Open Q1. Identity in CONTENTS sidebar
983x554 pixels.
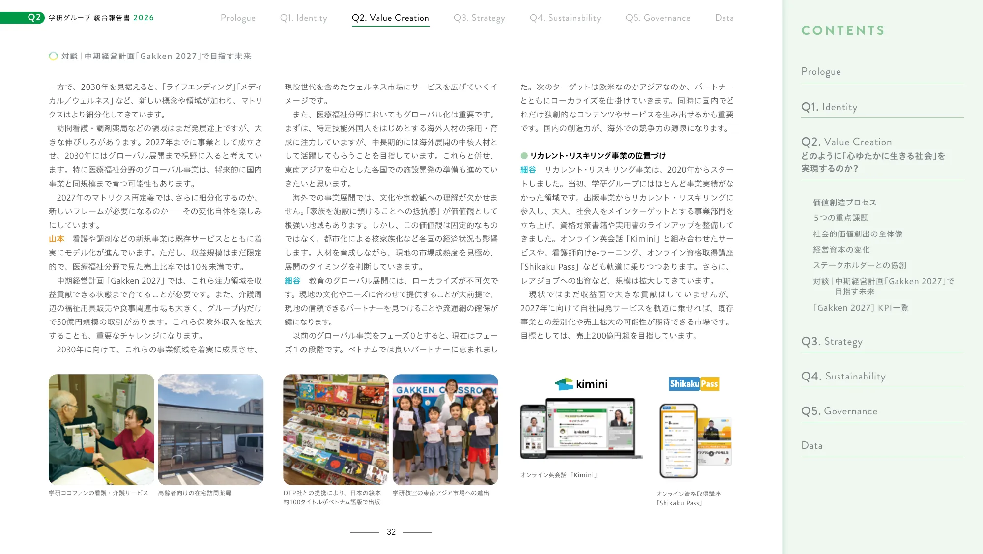click(x=829, y=107)
